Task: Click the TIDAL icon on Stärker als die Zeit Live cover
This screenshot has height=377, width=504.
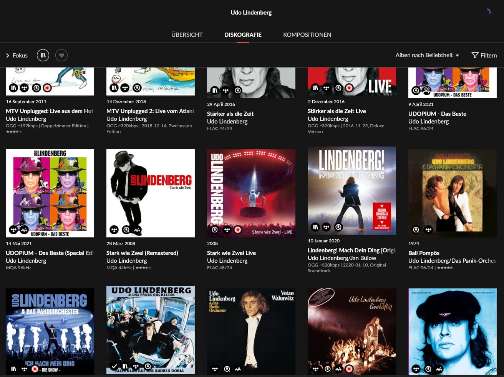Action: click(327, 88)
